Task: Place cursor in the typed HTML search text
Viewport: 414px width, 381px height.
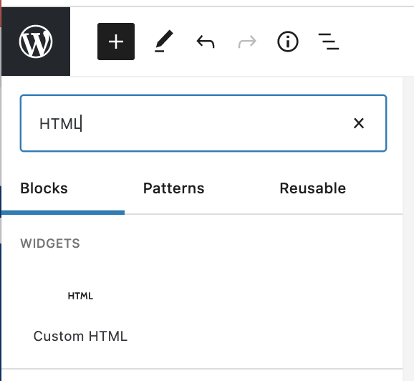Action: pos(60,124)
